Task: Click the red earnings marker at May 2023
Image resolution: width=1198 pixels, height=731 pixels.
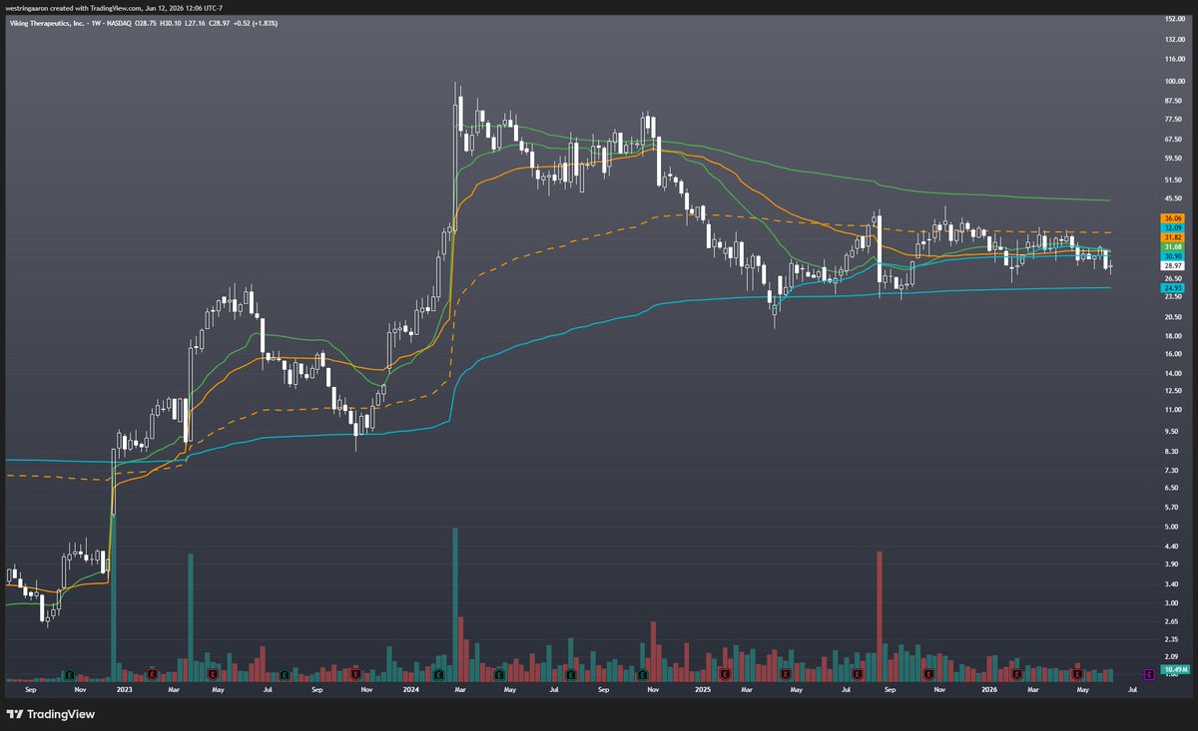Action: [212, 674]
